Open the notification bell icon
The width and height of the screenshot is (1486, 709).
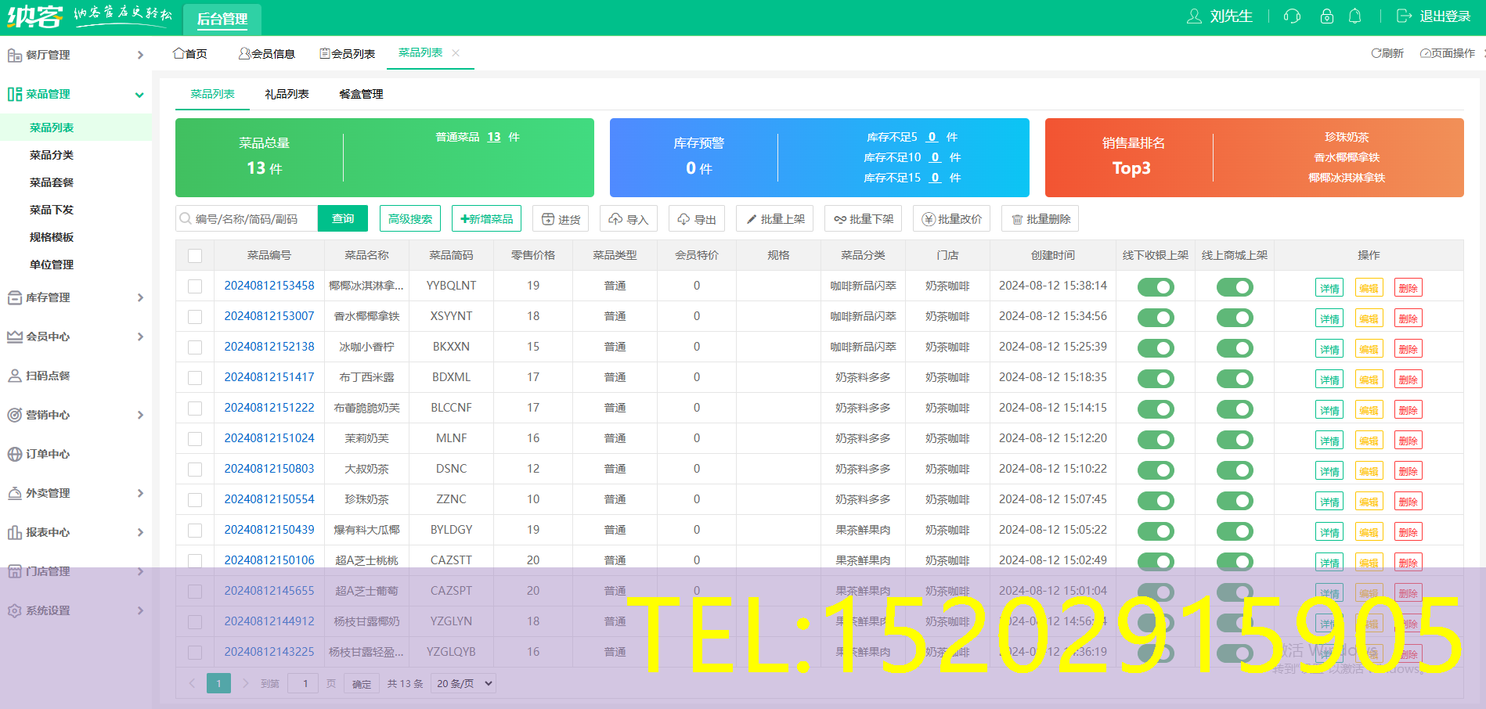(x=1355, y=16)
